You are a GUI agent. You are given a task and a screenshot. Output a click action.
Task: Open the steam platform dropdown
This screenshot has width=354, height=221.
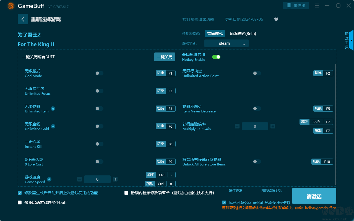(227, 43)
